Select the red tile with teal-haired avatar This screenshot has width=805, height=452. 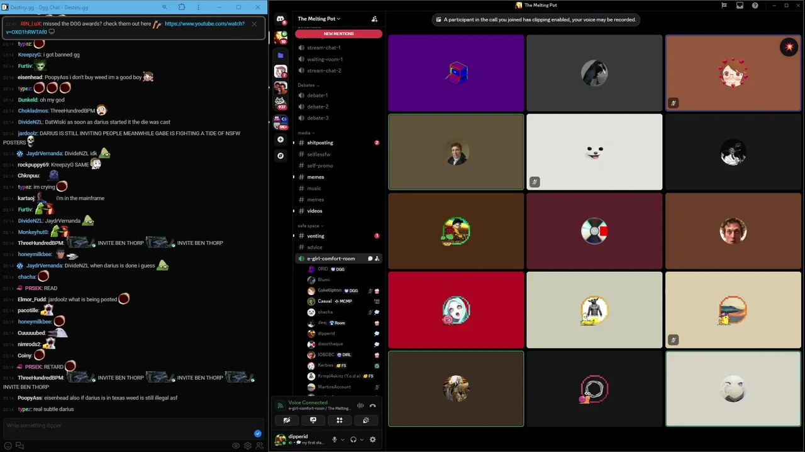click(x=456, y=310)
